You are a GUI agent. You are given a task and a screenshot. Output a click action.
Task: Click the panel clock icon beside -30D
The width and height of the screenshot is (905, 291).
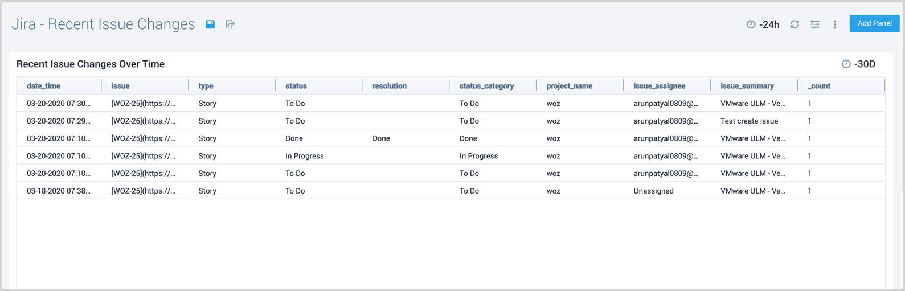point(846,64)
